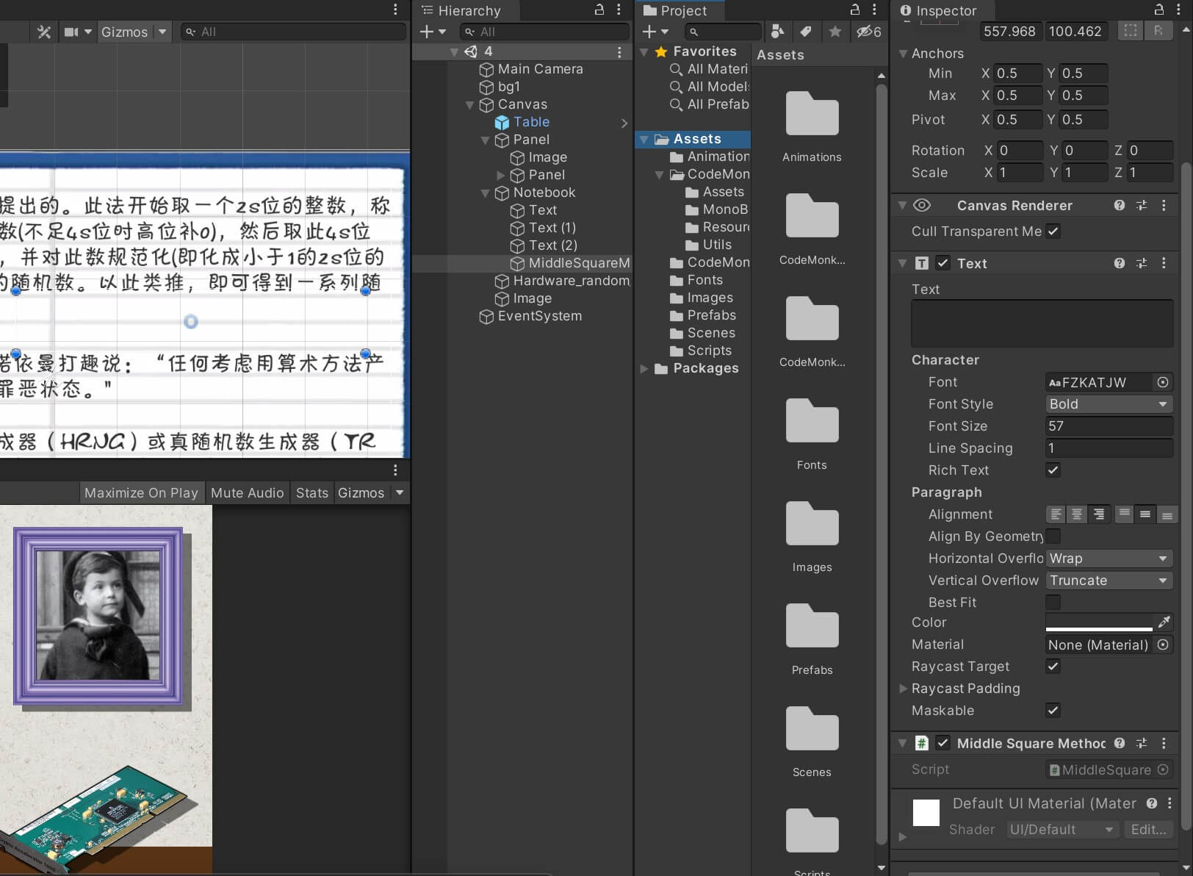Open the Text Color swatch
1193x876 pixels.
tap(1098, 622)
